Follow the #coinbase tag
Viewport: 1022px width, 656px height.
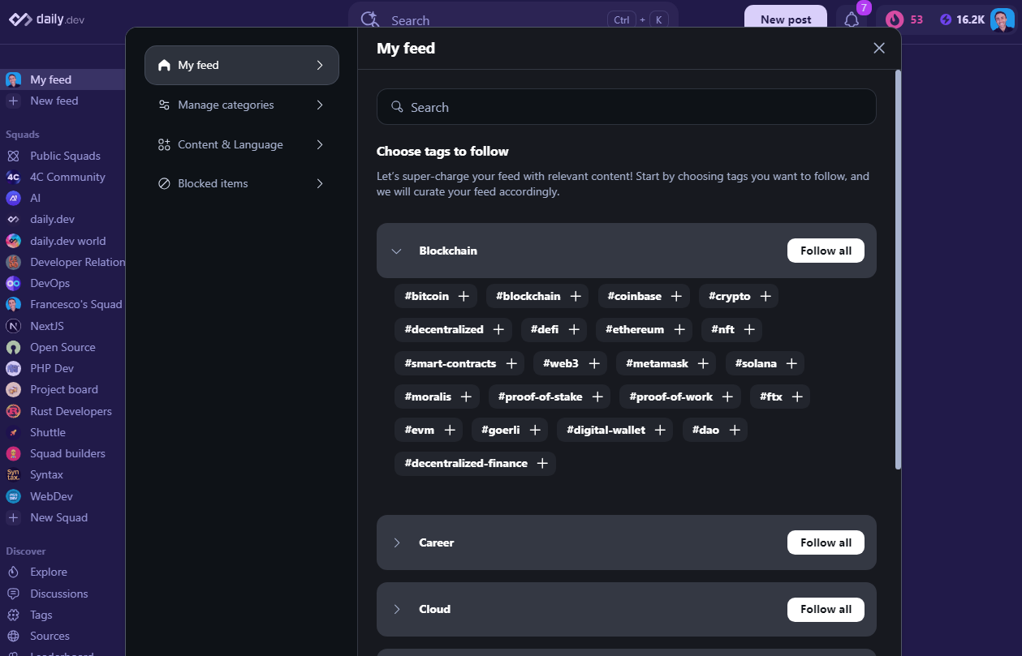point(644,296)
